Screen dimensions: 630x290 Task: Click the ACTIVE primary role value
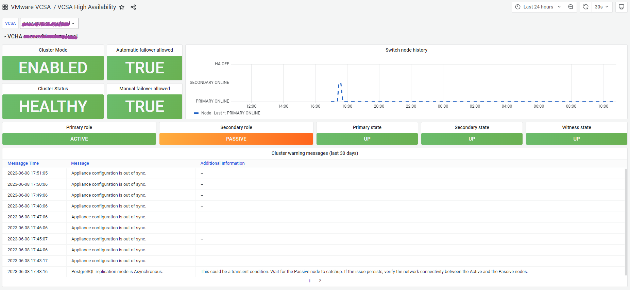coord(79,139)
